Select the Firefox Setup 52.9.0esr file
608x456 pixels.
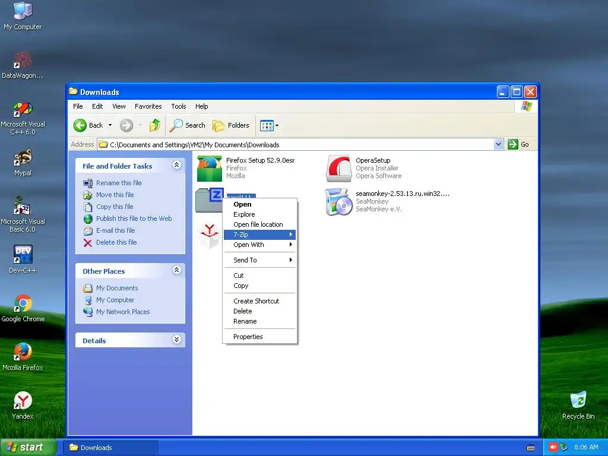point(246,168)
